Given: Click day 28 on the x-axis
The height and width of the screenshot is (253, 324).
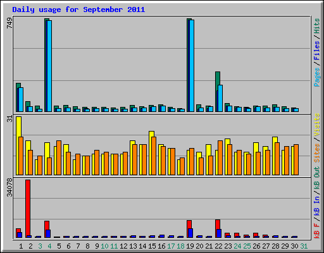Looking at the screenshot, I should point(275,246).
